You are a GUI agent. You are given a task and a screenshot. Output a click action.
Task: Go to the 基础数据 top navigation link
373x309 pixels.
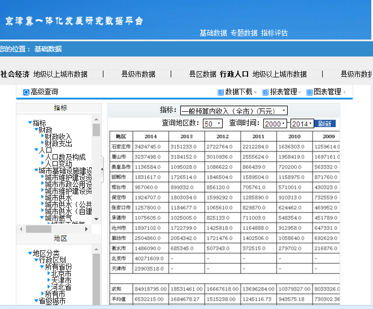213,33
